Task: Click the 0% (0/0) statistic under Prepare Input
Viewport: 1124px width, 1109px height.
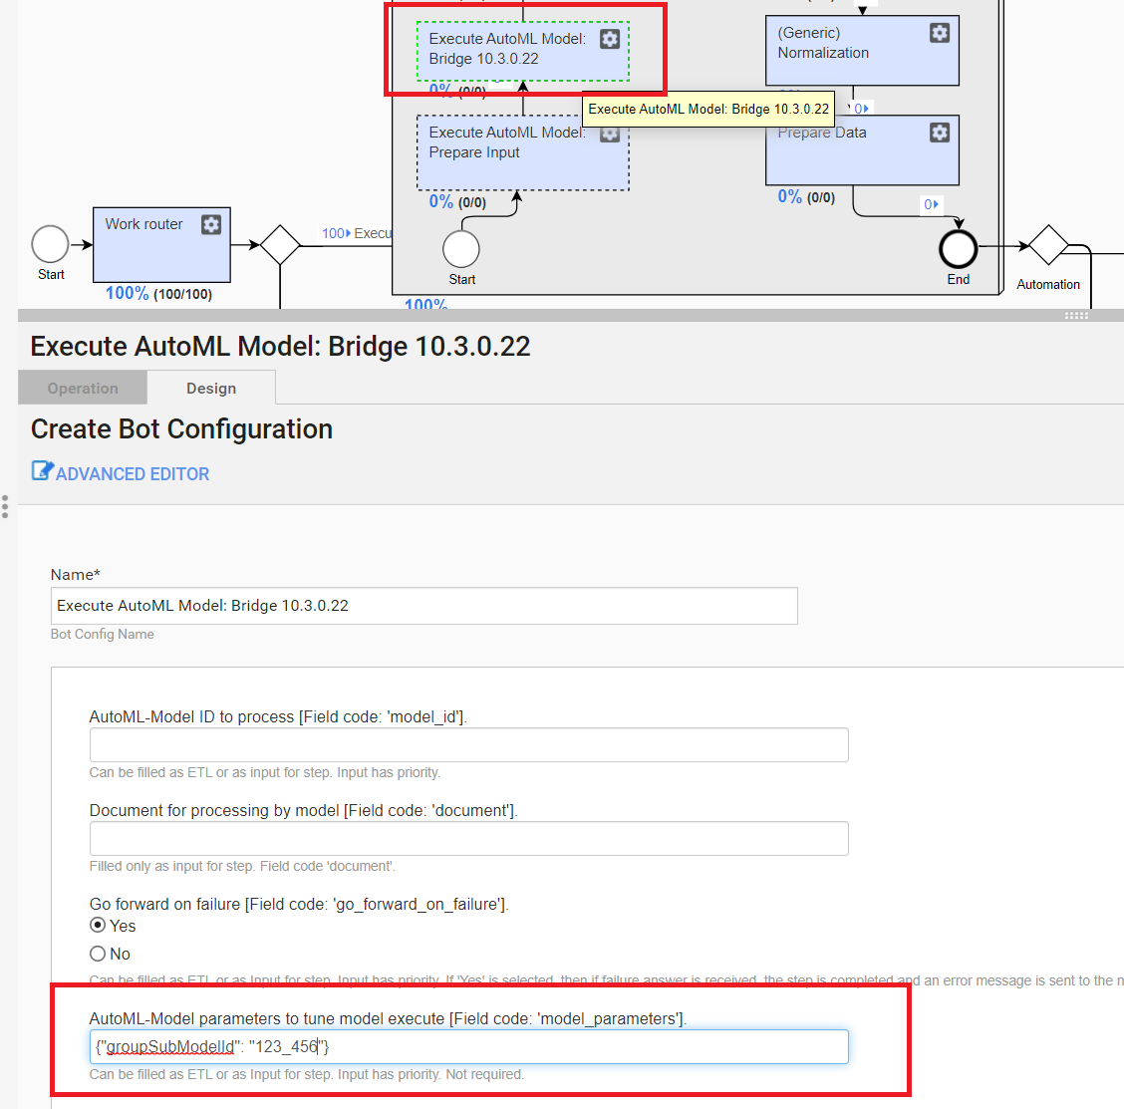Action: [x=457, y=201]
